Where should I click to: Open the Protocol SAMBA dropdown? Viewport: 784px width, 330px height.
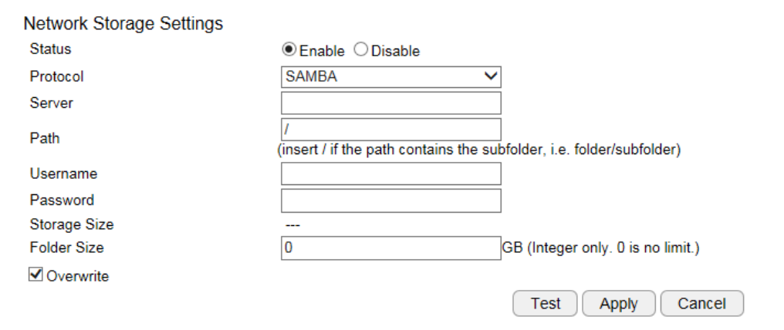tap(390, 76)
